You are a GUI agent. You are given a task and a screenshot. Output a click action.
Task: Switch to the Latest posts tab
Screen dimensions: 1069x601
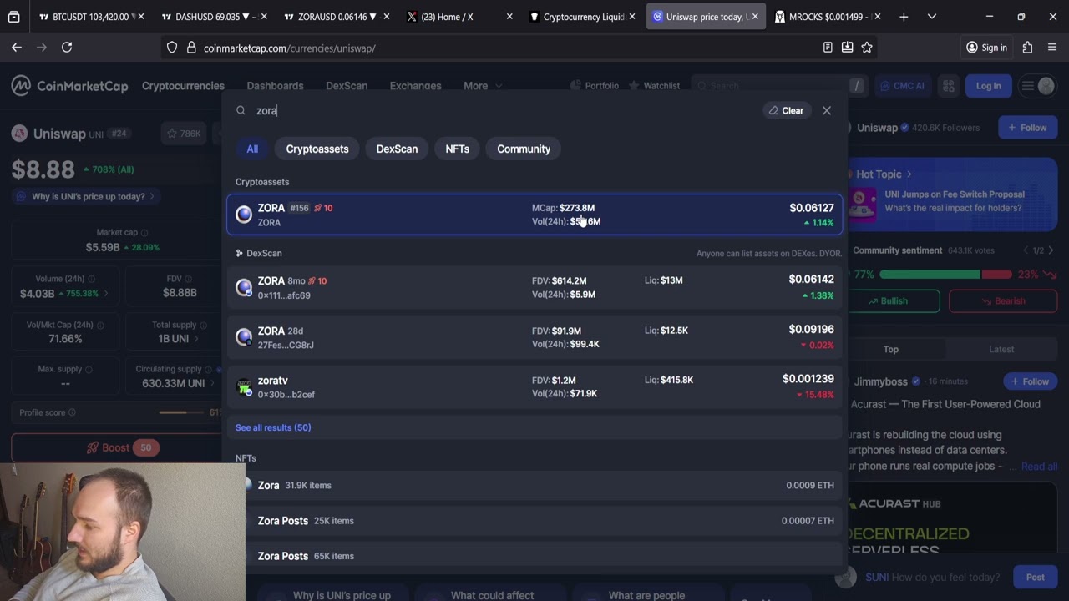(1001, 350)
